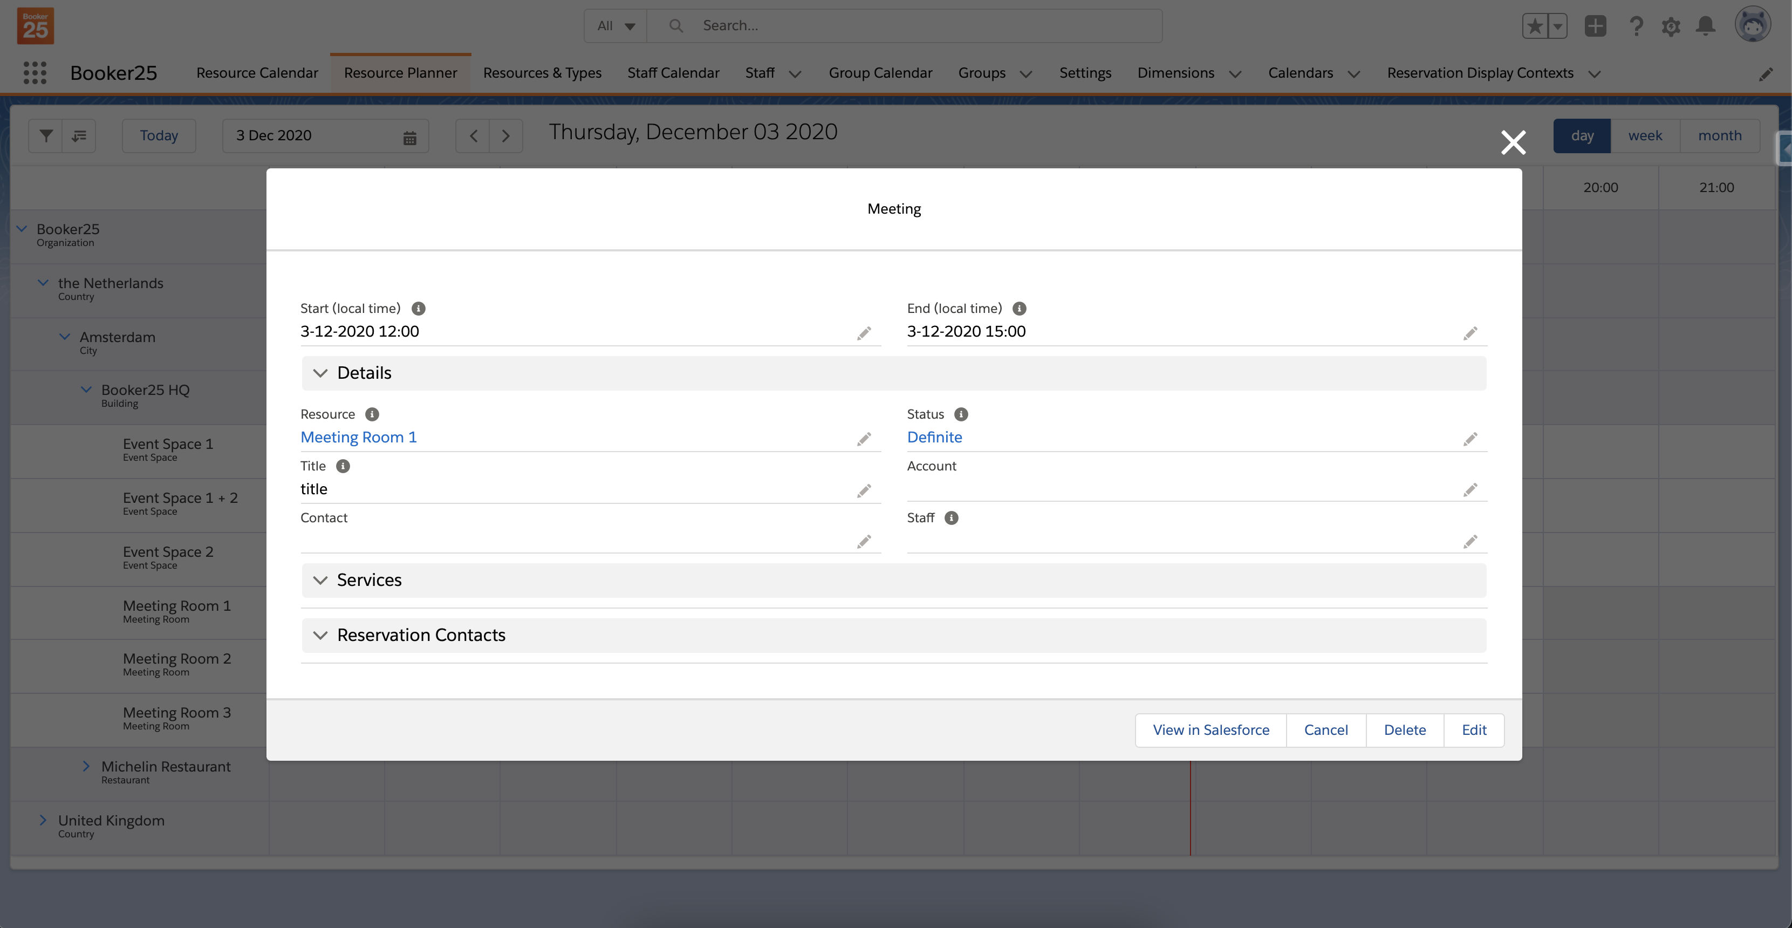Viewport: 1792px width, 928px height.
Task: Switch planner to month view
Action: [x=1720, y=135]
